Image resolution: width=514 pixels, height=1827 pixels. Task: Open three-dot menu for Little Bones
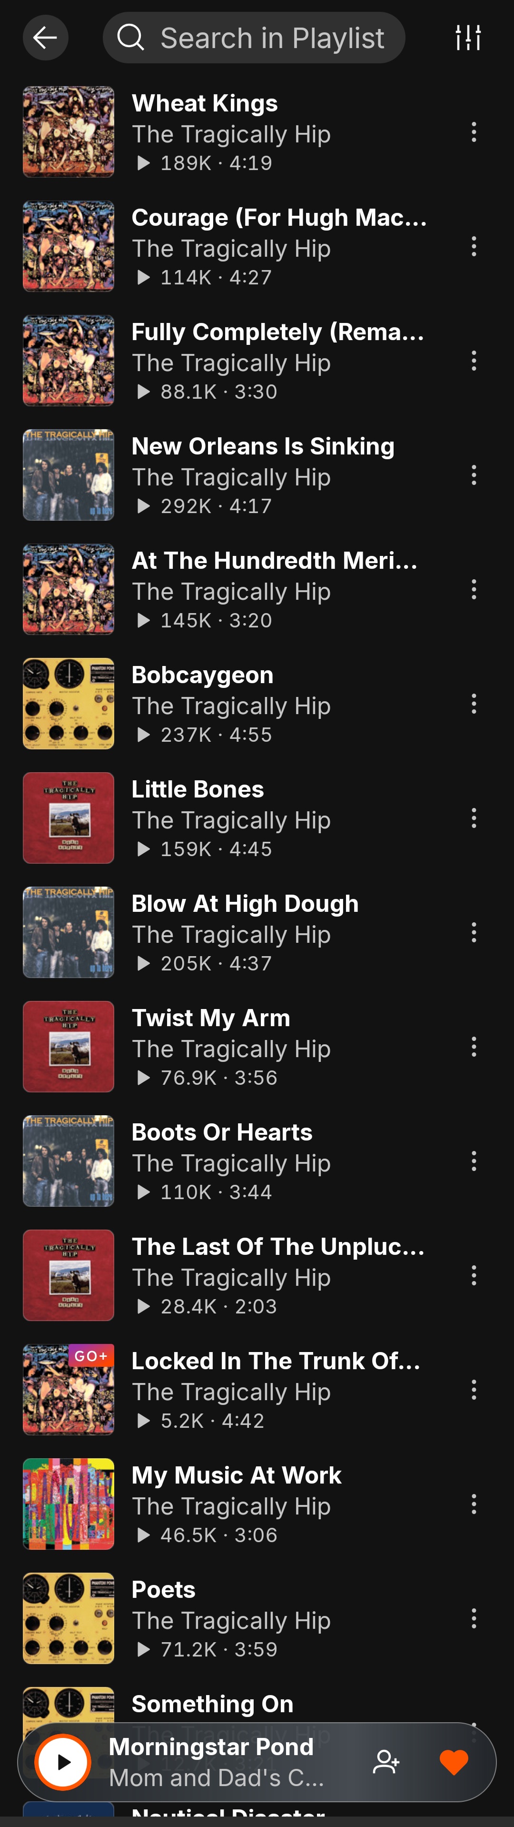point(474,818)
